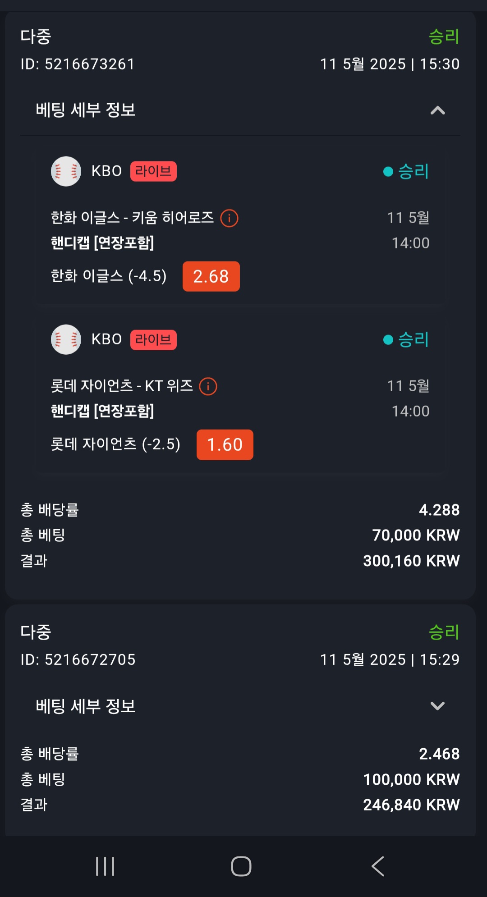
Task: Tap the info icon beside 한화 이글스 - 키움 히어로즈
Action: 229,218
